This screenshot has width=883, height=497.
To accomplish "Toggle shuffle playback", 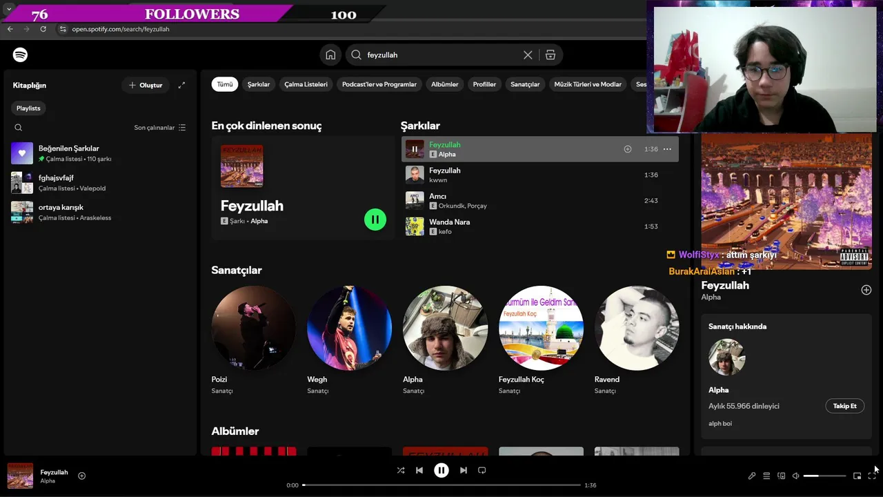I will (401, 470).
